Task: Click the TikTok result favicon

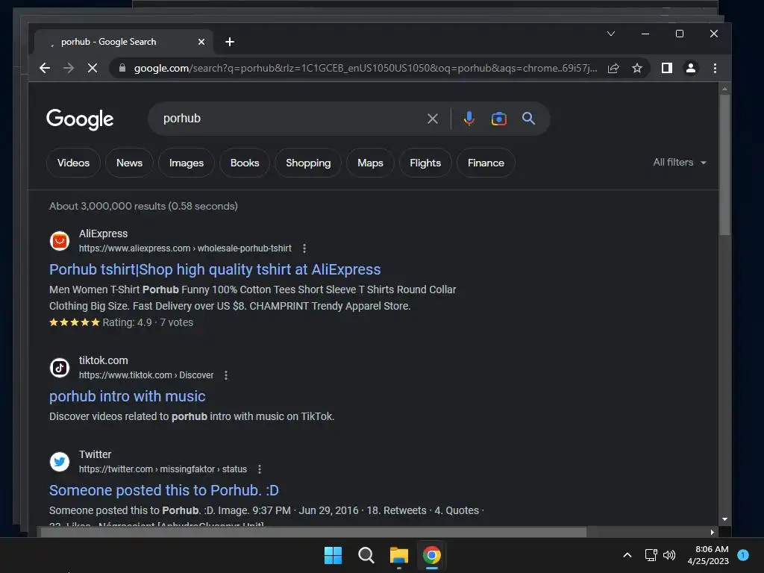Action: click(60, 367)
